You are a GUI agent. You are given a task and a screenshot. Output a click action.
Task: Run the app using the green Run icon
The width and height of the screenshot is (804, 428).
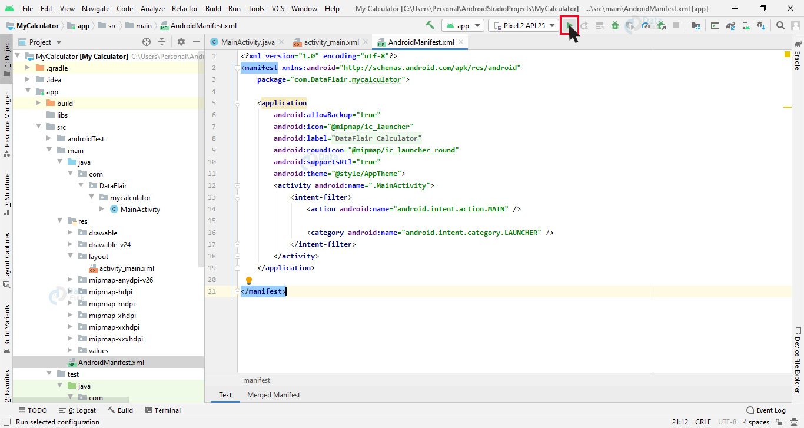[569, 26]
